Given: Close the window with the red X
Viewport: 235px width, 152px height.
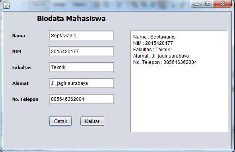Looking at the screenshot, I should [x=222, y=4].
